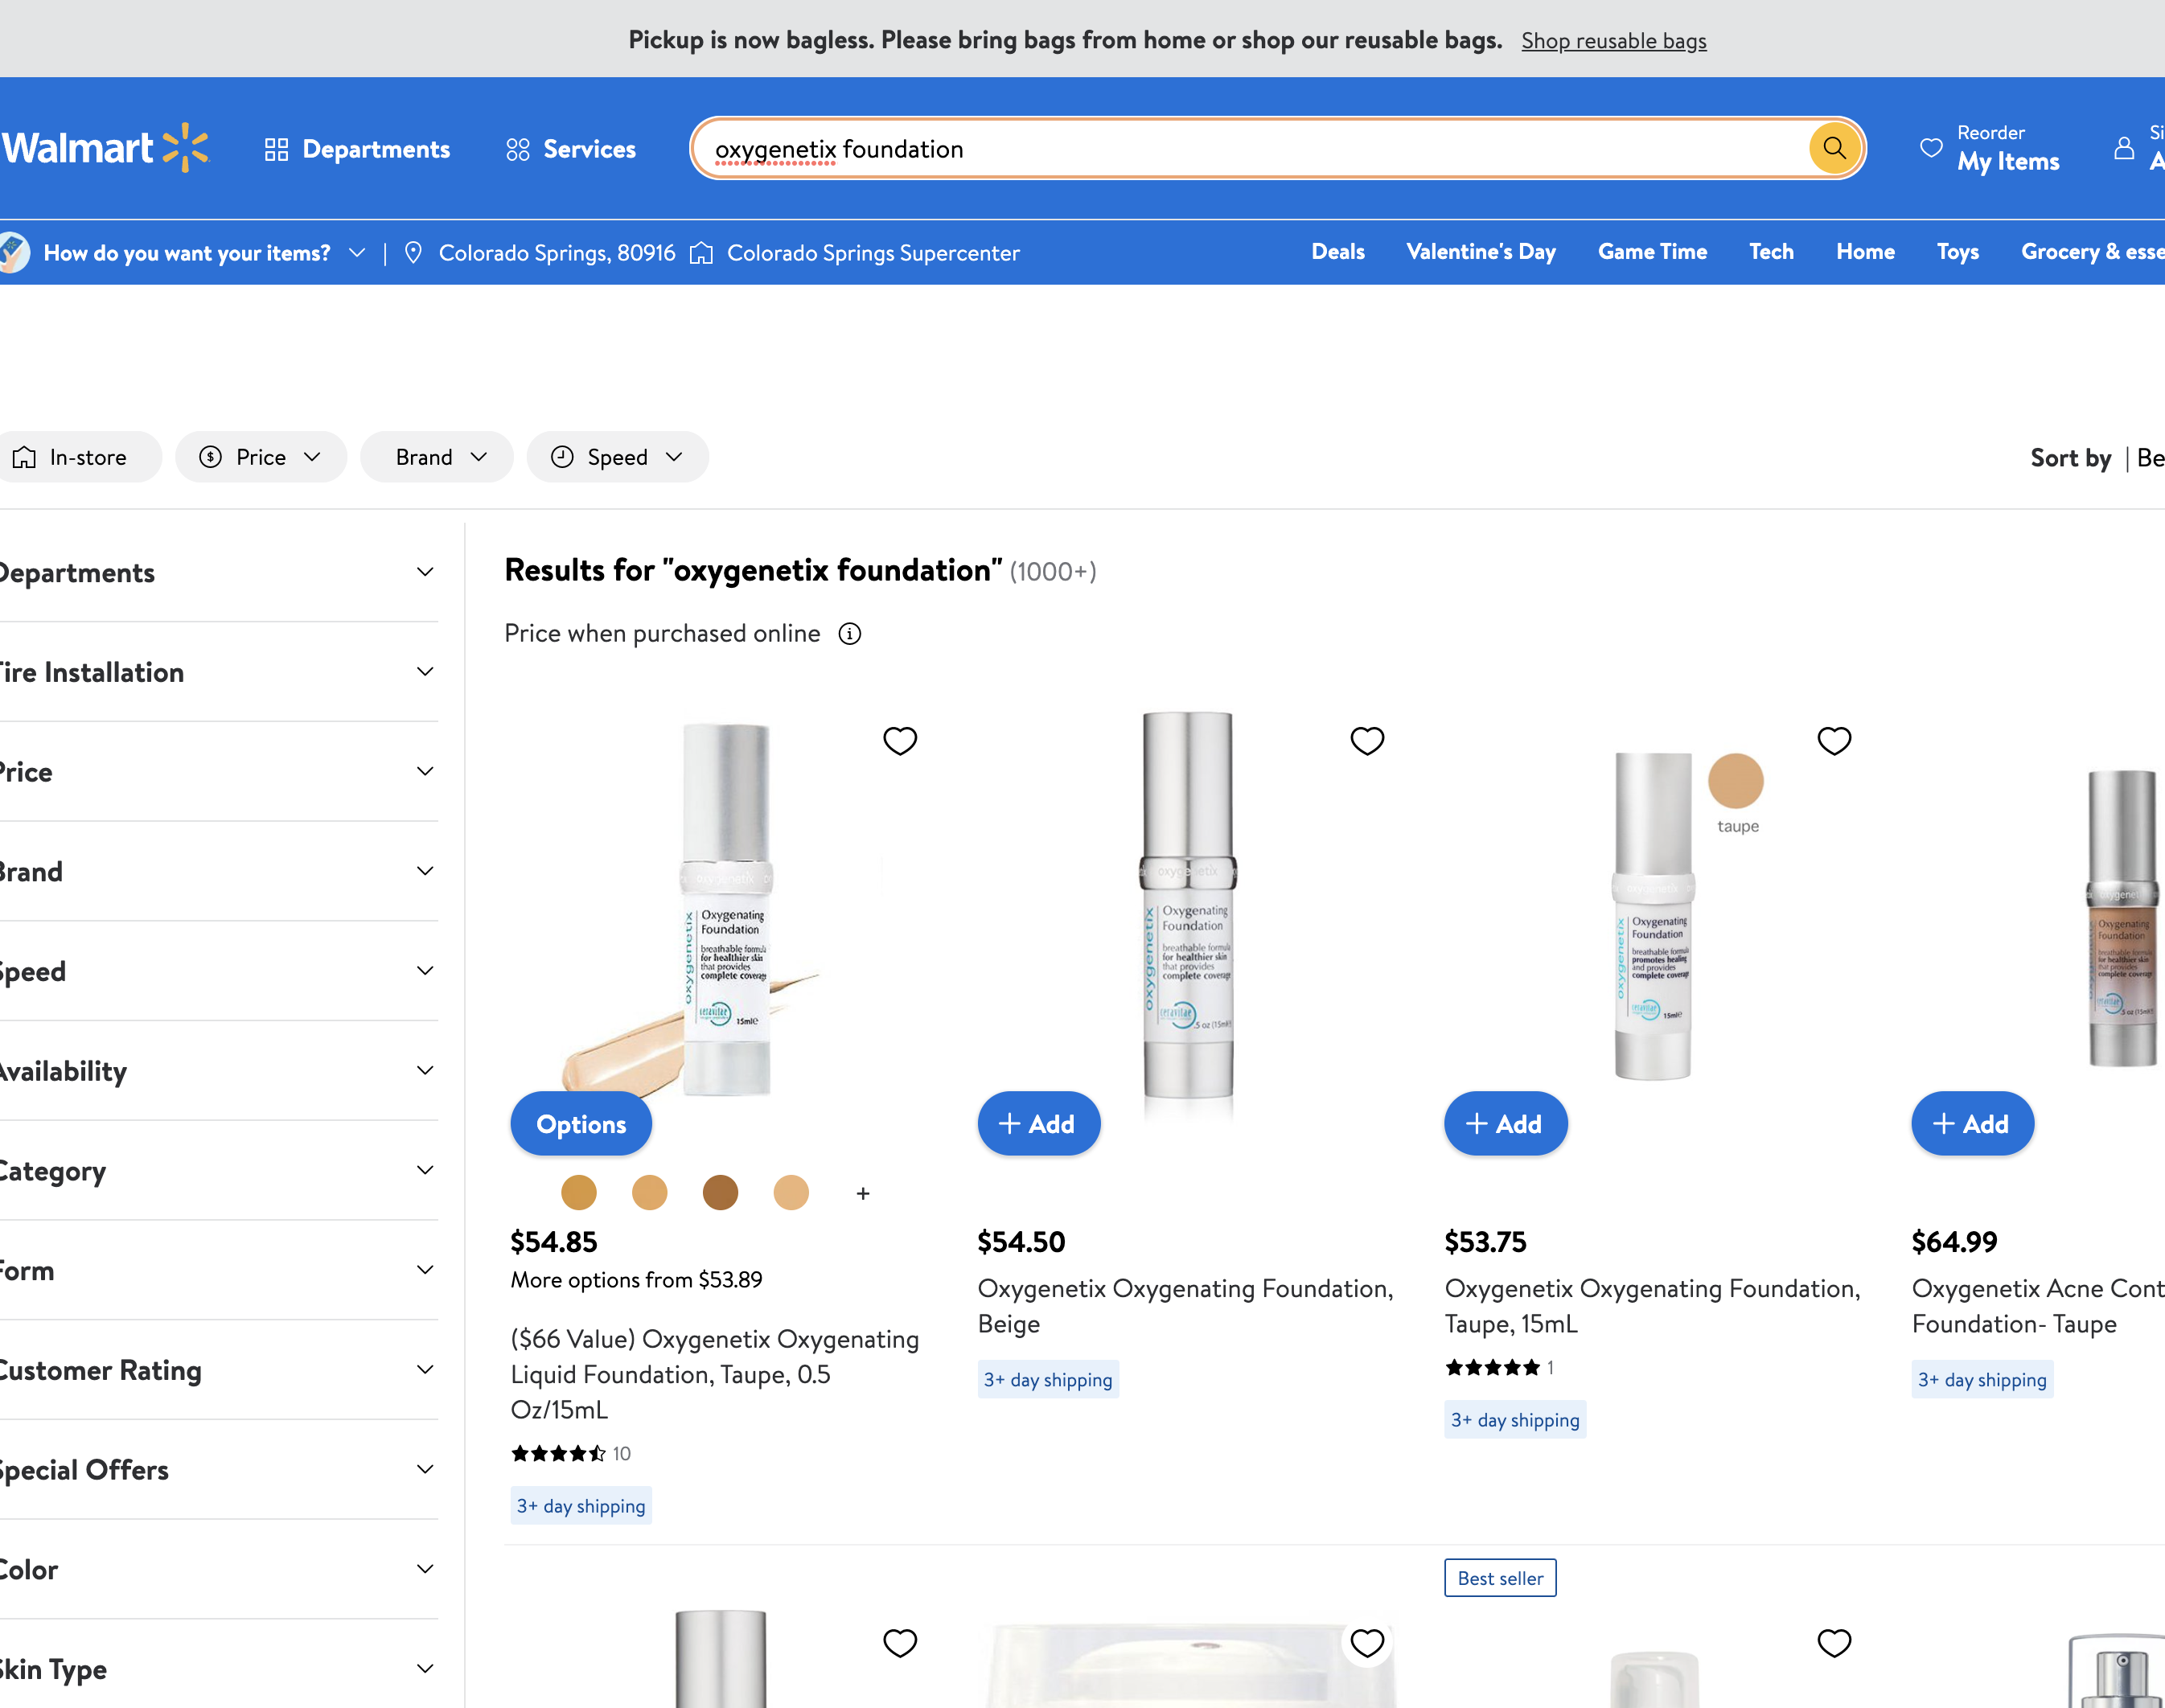Image resolution: width=2165 pixels, height=1708 pixels.
Task: Click the account person icon in header
Action: [2124, 148]
